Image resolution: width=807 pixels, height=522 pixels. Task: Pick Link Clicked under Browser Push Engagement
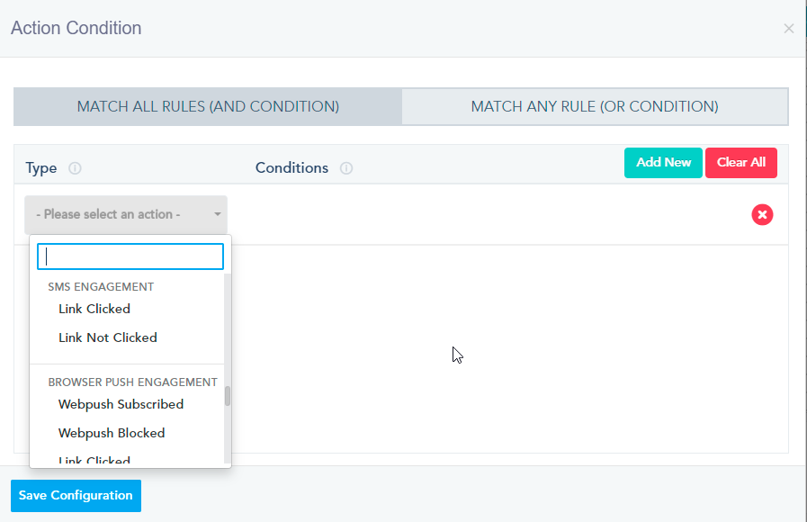click(94, 459)
